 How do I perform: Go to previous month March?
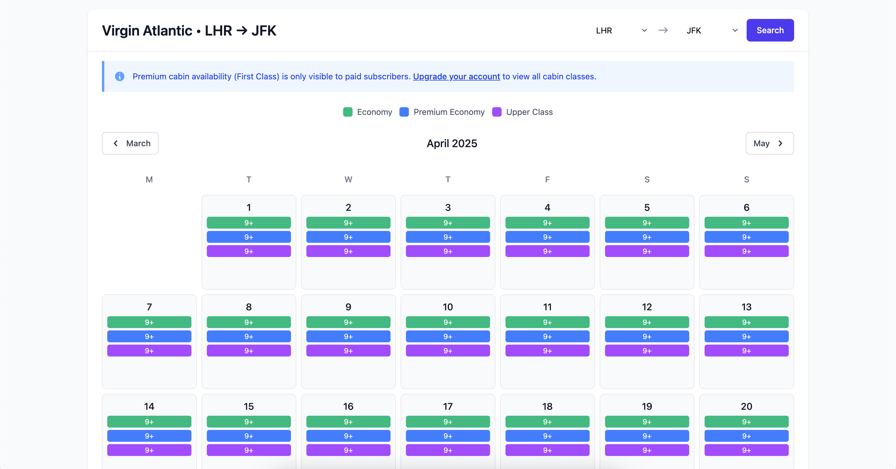click(x=130, y=143)
